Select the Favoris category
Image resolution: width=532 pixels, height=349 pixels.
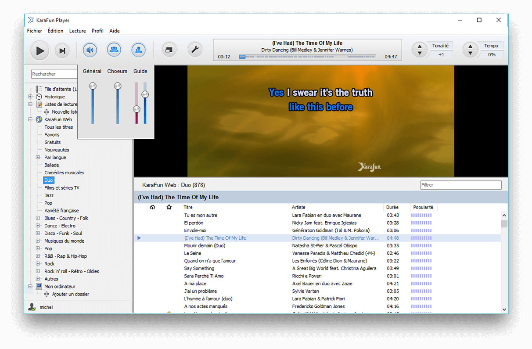pyautogui.click(x=52, y=135)
